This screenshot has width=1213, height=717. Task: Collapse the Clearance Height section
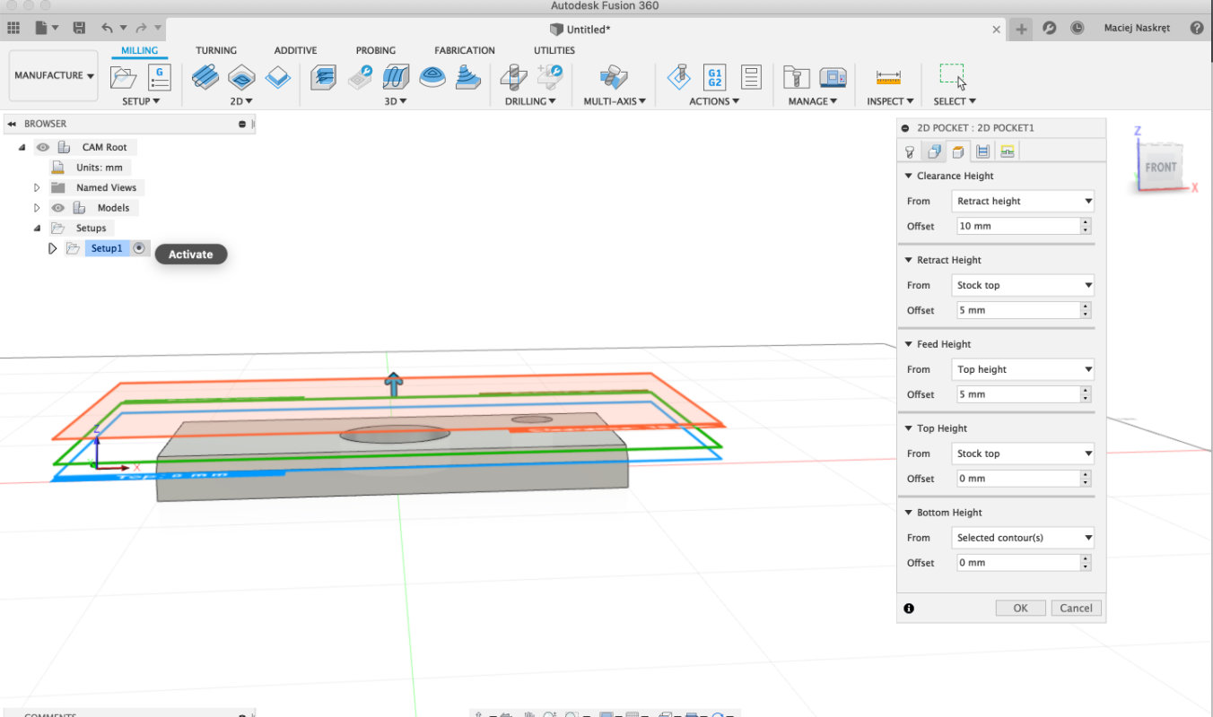[x=909, y=176]
